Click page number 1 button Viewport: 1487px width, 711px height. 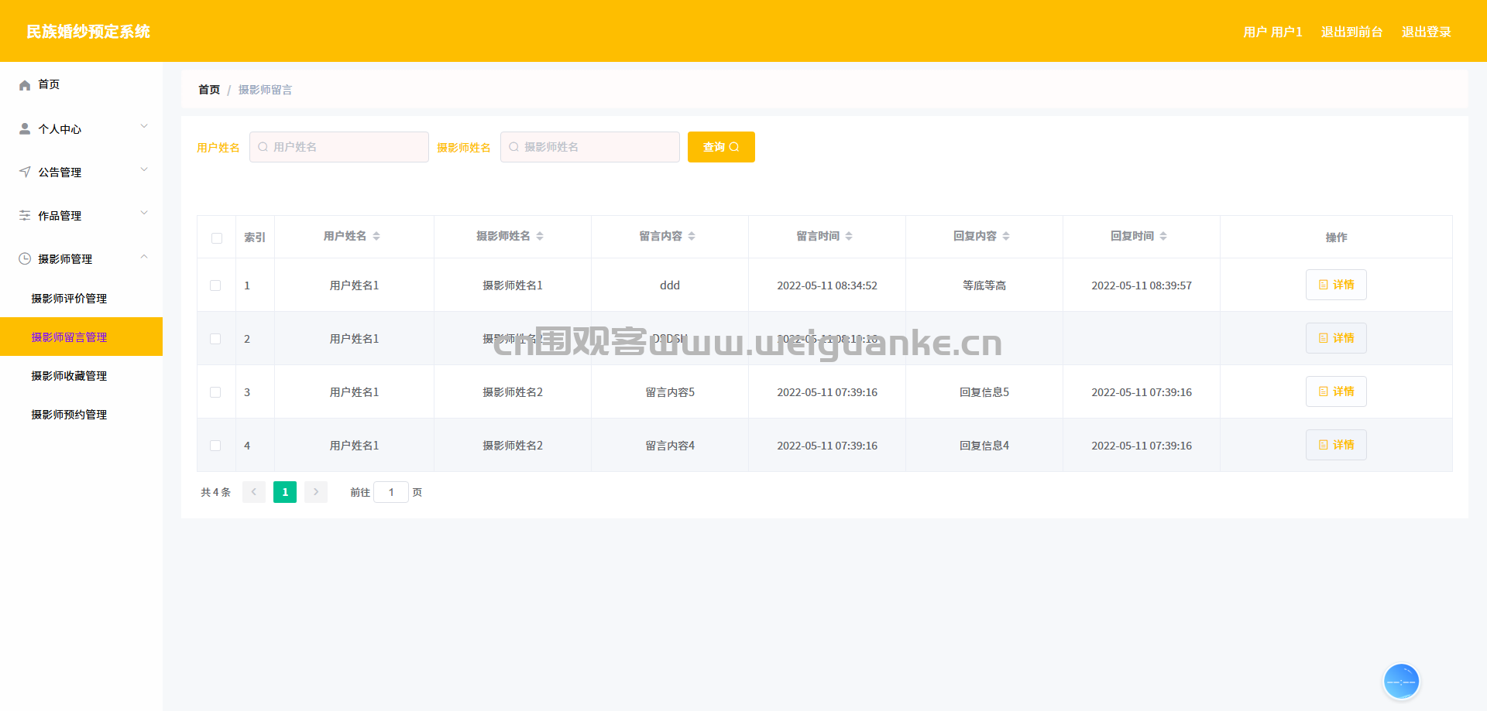coord(285,492)
